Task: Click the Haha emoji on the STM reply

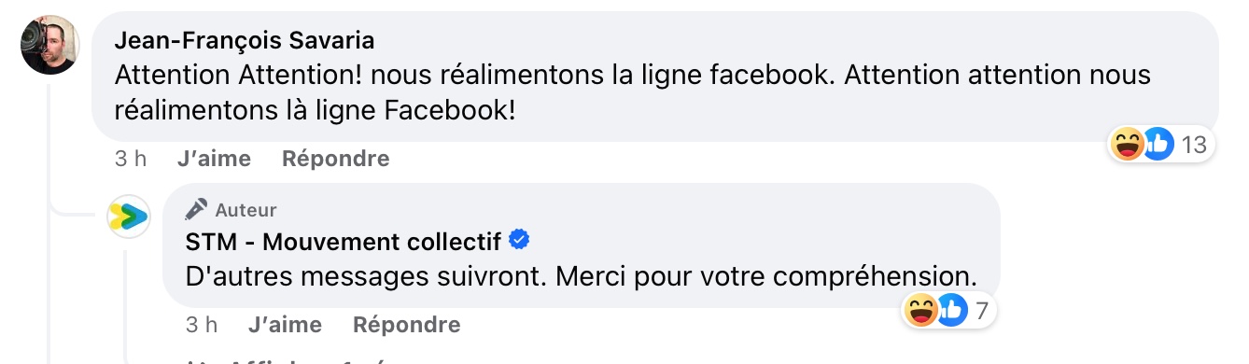Action: [920, 310]
